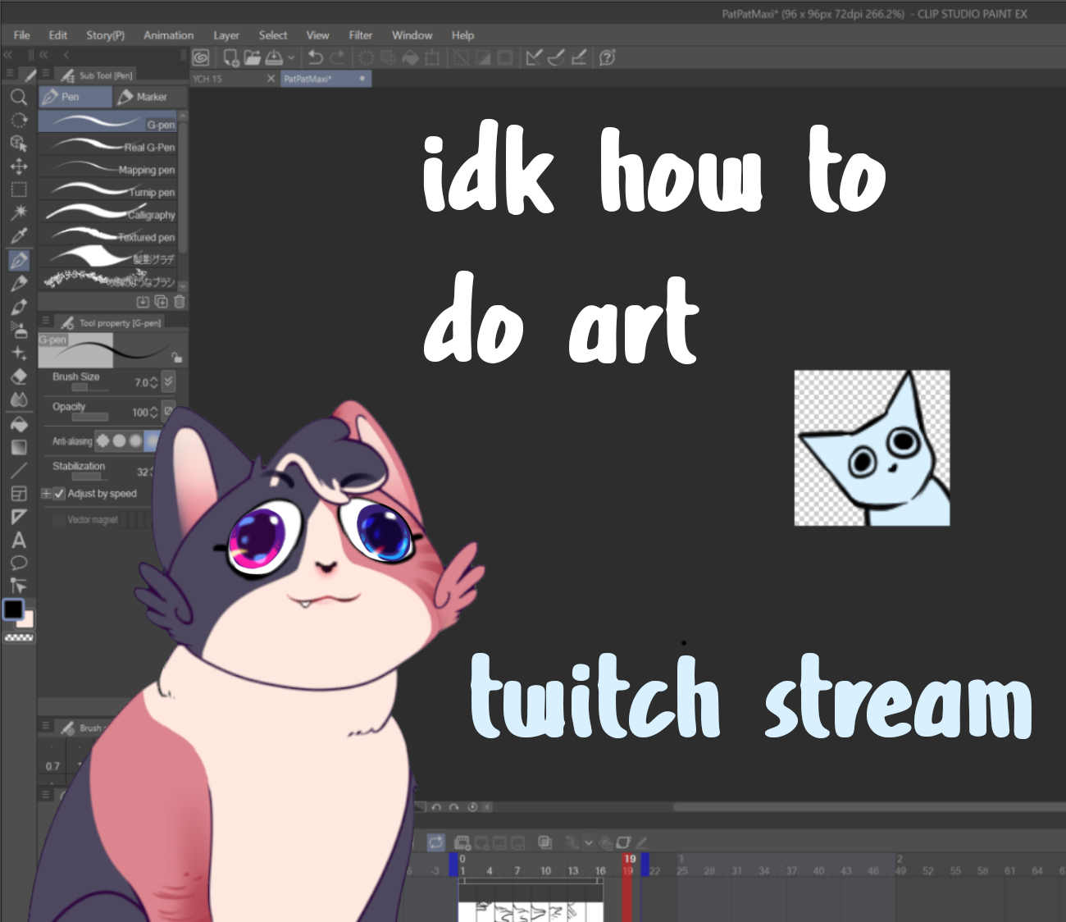This screenshot has width=1066, height=922.
Task: Open the save dropdown arrow in toolbar
Action: click(291, 58)
